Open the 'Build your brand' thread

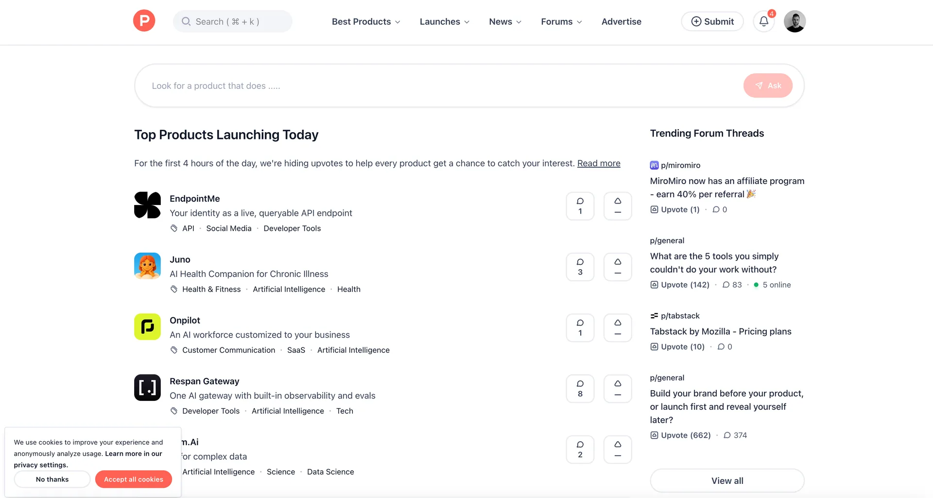726,407
